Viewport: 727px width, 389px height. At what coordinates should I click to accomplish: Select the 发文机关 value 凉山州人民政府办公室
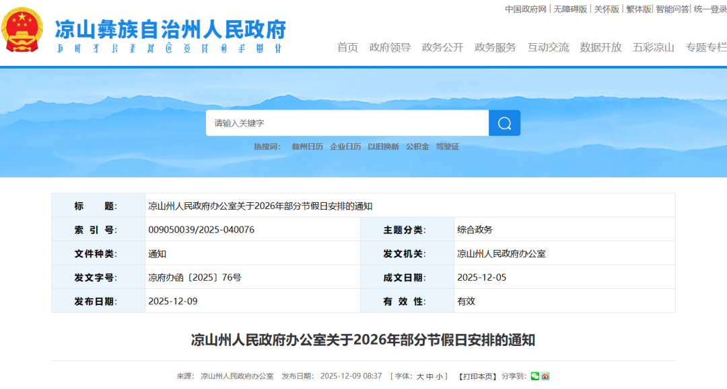501,254
